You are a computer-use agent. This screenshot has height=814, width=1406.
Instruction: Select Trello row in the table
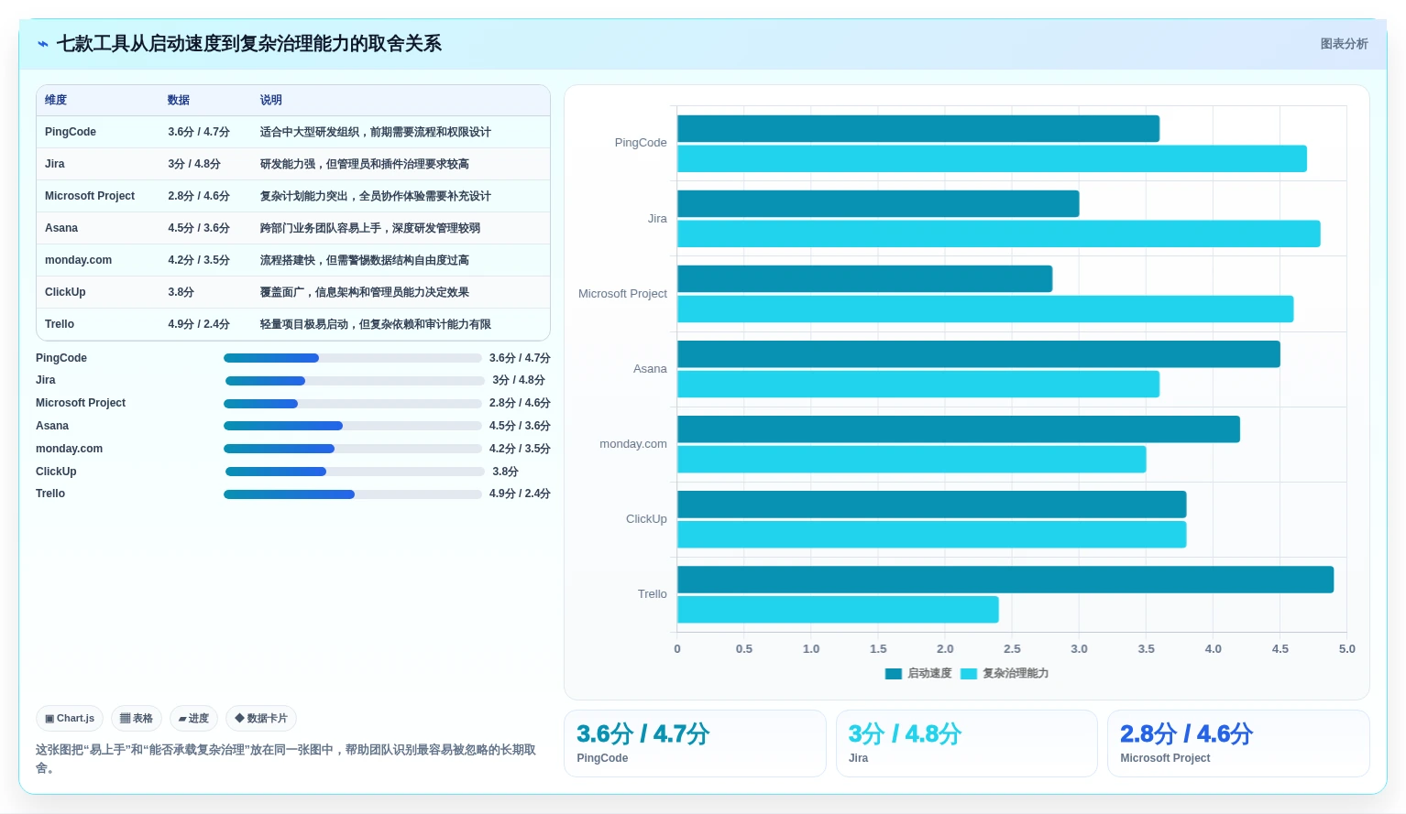click(x=293, y=324)
